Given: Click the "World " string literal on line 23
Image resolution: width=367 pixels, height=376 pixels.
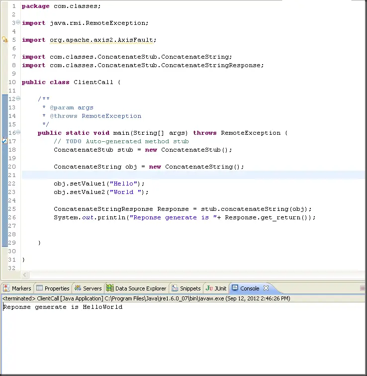Looking at the screenshot, I should (126, 192).
